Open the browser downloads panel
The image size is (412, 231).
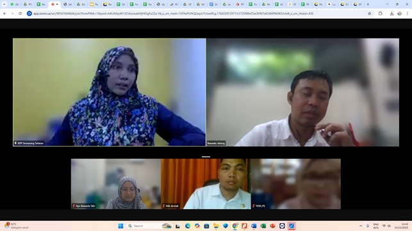pyautogui.click(x=391, y=13)
